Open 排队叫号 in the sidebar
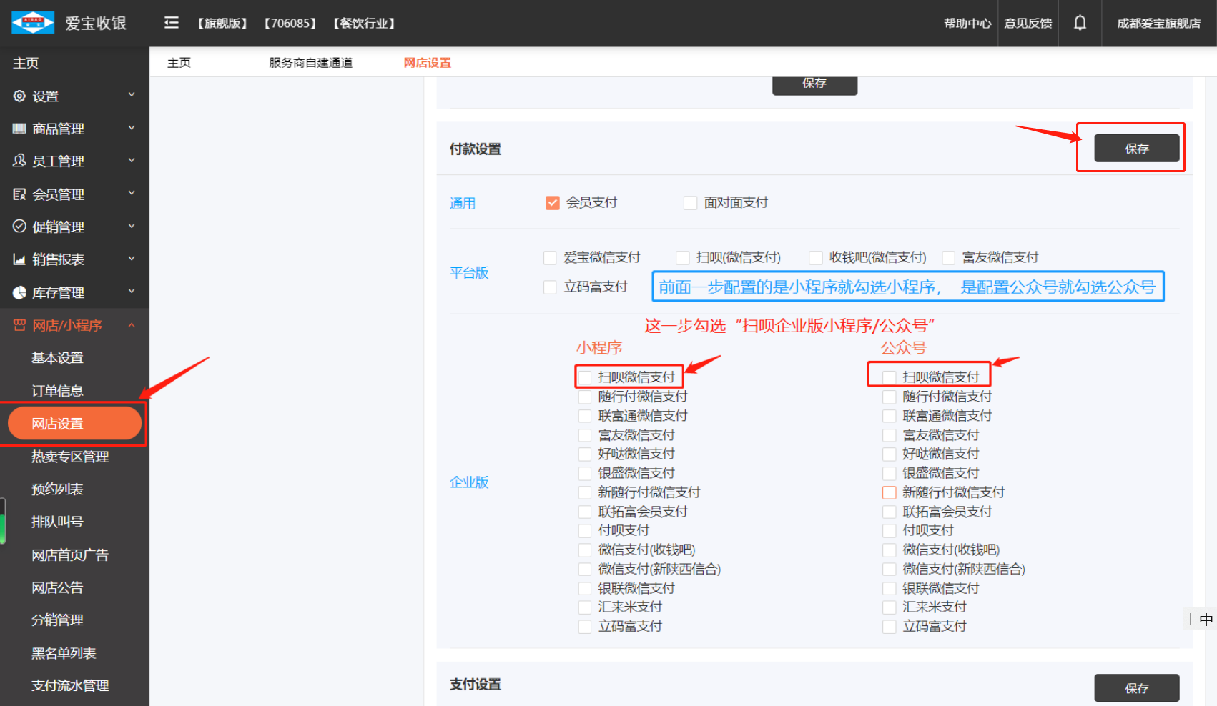This screenshot has height=706, width=1217. click(57, 522)
